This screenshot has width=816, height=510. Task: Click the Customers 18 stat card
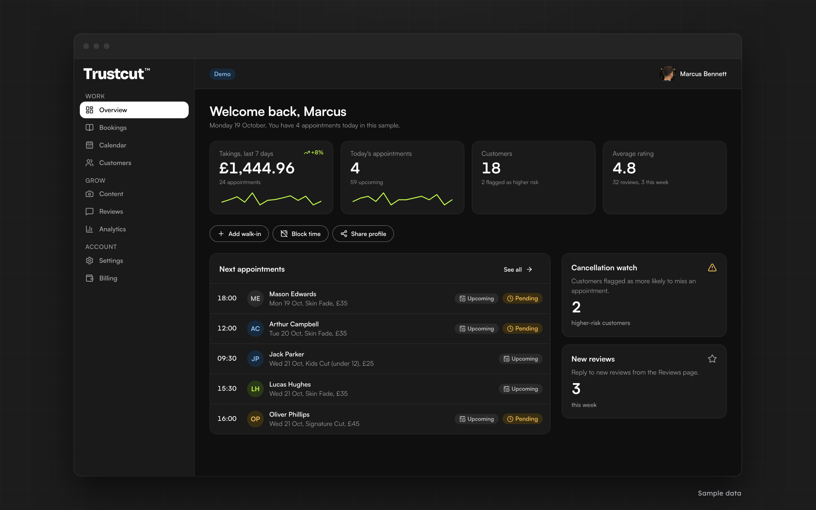coord(534,177)
